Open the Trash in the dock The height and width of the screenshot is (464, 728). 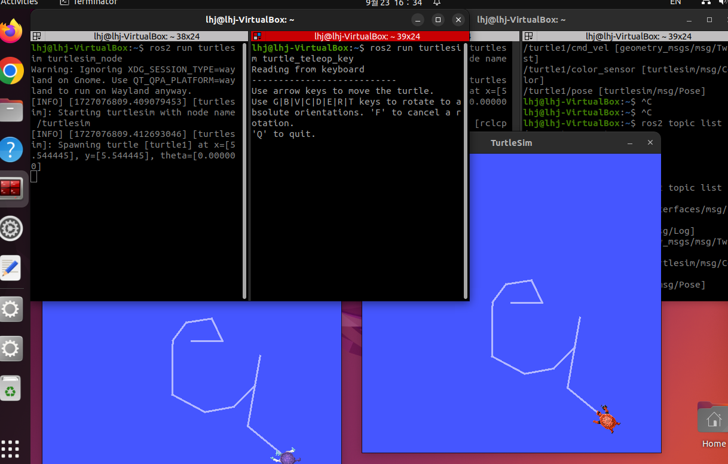click(x=11, y=388)
